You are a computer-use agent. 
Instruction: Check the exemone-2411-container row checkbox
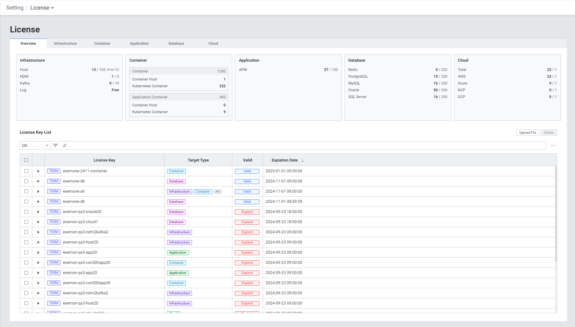point(26,171)
